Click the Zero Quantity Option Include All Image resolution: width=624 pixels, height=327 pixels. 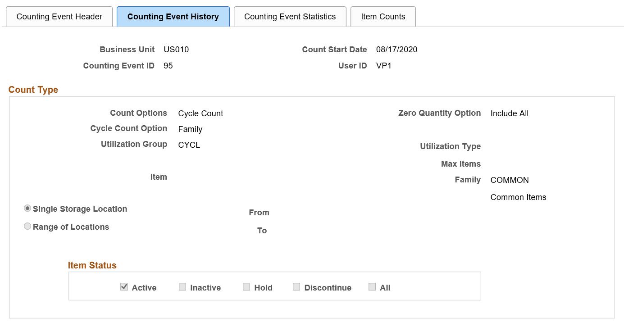tap(509, 113)
